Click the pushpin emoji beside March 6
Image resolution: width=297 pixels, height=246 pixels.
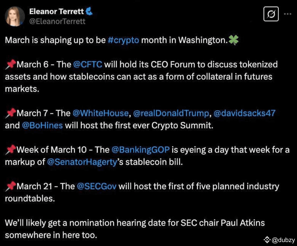[10, 65]
